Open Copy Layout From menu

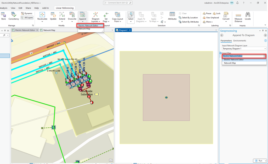(x=118, y=17)
